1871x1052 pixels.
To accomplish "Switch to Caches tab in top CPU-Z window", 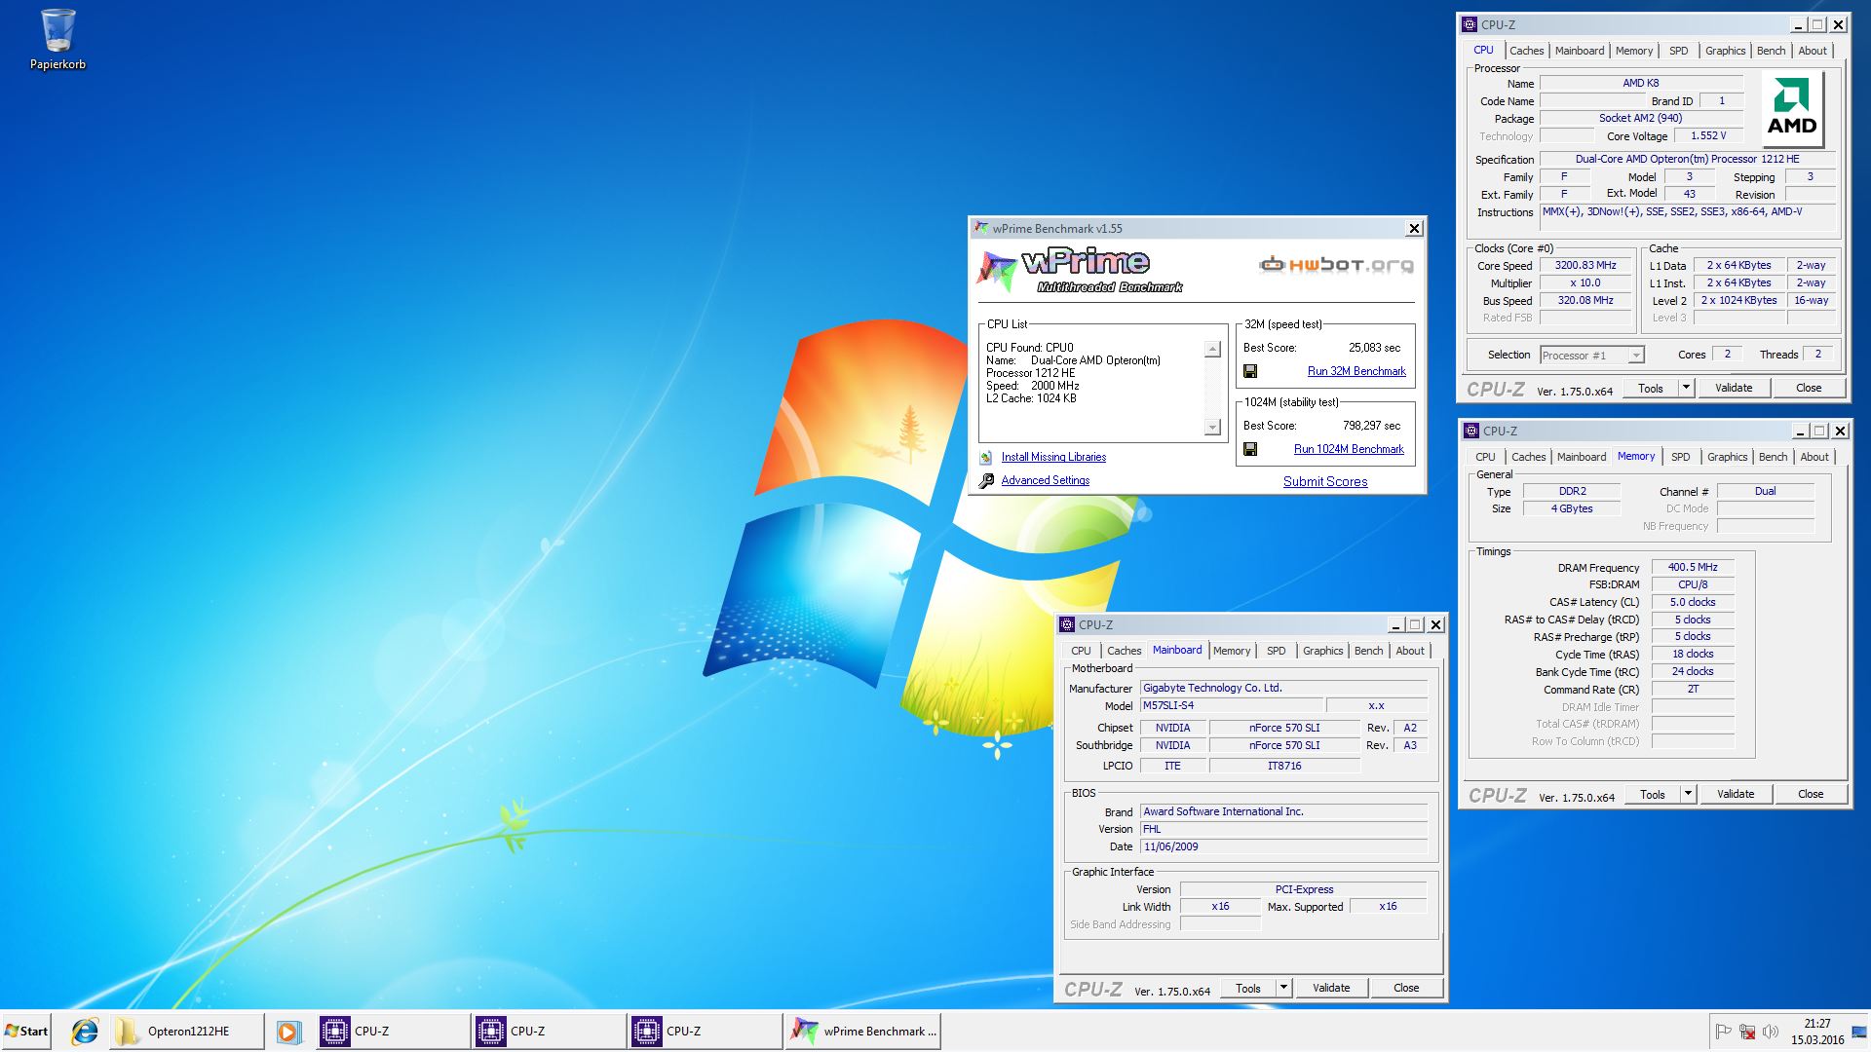I will [x=1526, y=51].
